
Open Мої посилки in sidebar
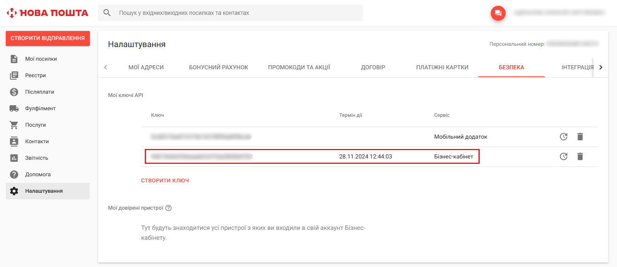pos(48,59)
